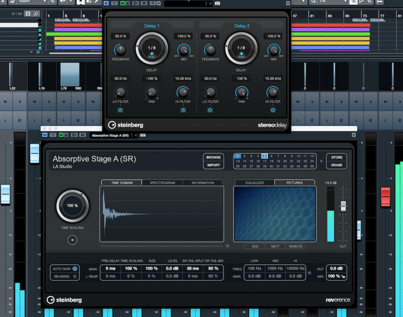
Task: Toggle the Delay 2 Hi Filter on
Action: [273, 110]
